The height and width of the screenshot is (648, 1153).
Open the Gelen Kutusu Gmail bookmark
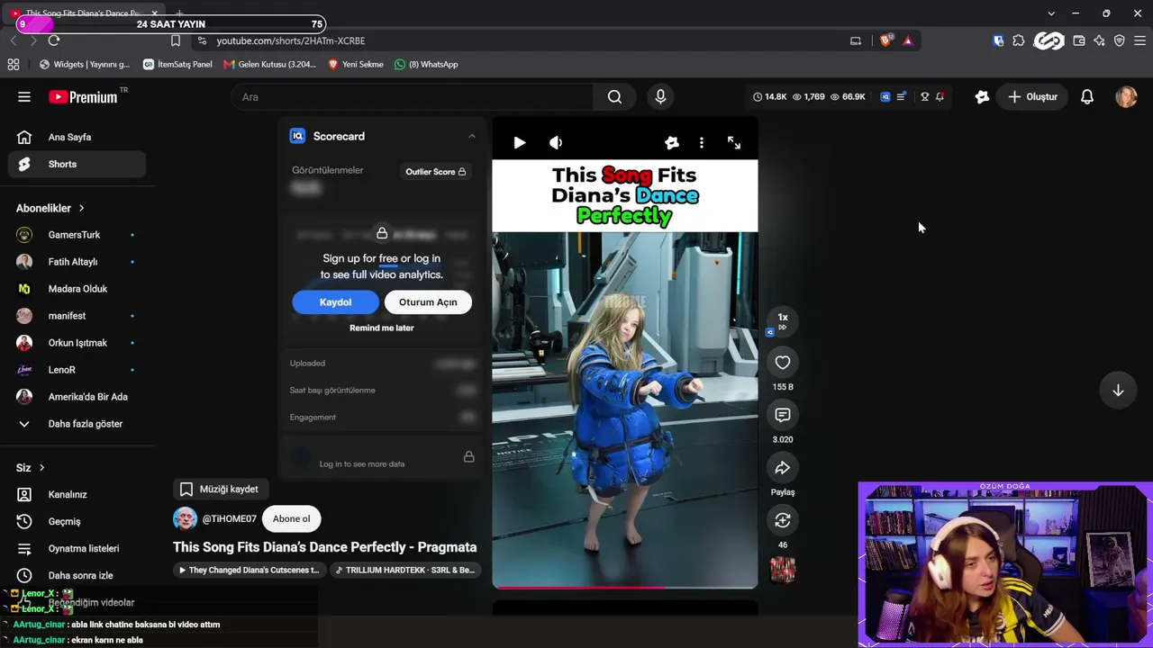click(270, 64)
